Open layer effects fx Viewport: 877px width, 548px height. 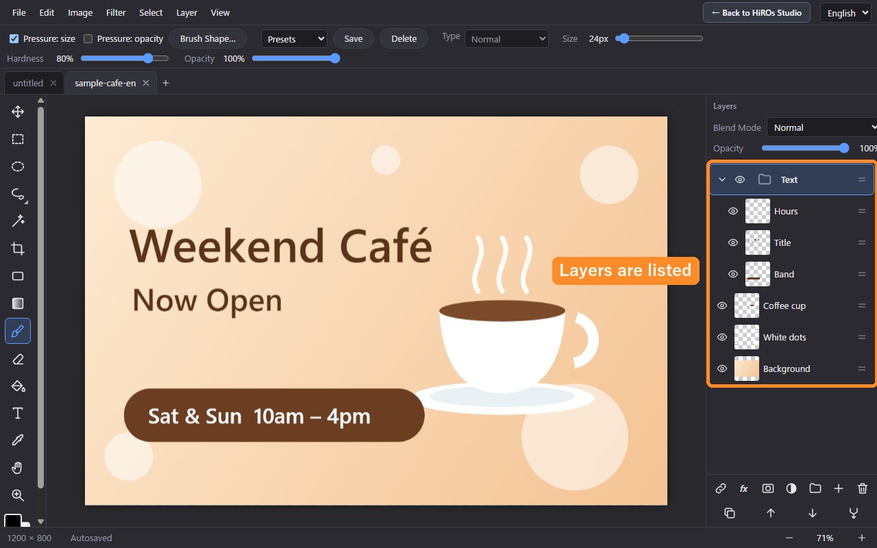tap(744, 488)
